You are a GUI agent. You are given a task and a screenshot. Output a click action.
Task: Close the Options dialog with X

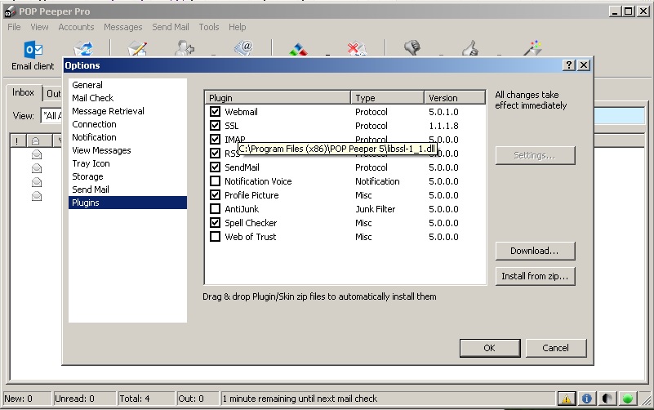pos(584,65)
